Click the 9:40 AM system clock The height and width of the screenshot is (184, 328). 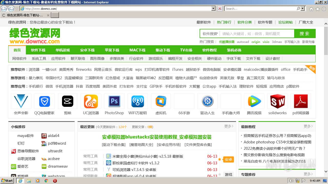point(315,181)
